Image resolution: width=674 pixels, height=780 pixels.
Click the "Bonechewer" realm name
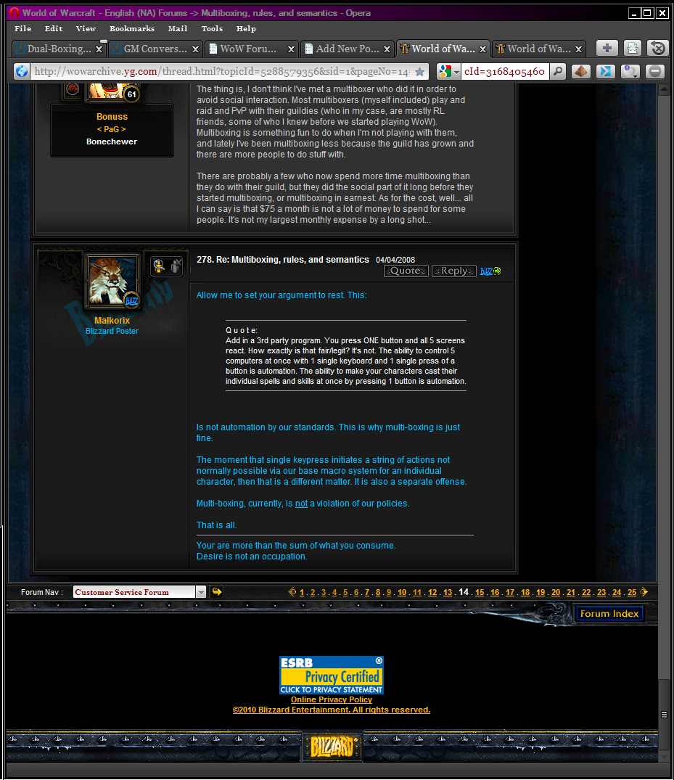coord(112,141)
